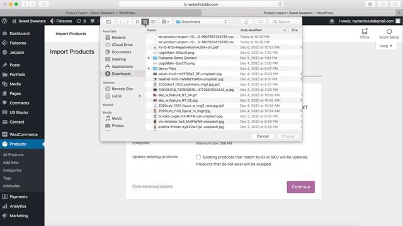Viewport: 403px width, 226px height.
Task: Open the WooCommerce Inbox icon
Action: click(365, 33)
